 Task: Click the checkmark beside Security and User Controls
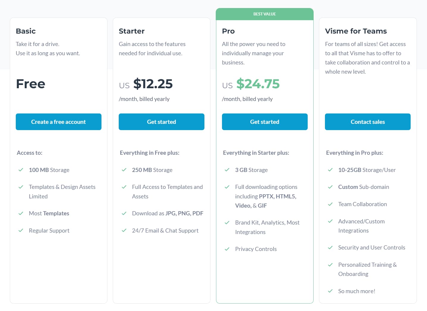click(x=330, y=247)
